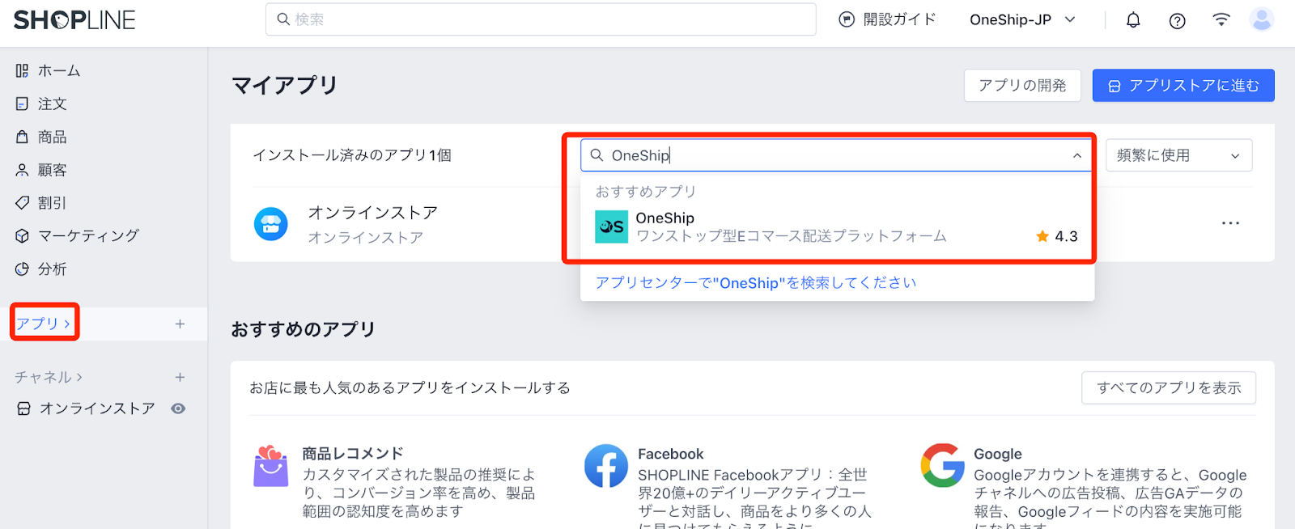The width and height of the screenshot is (1295, 529).
Task: Click the magnifier icon in the app search field
Action: [x=597, y=155]
